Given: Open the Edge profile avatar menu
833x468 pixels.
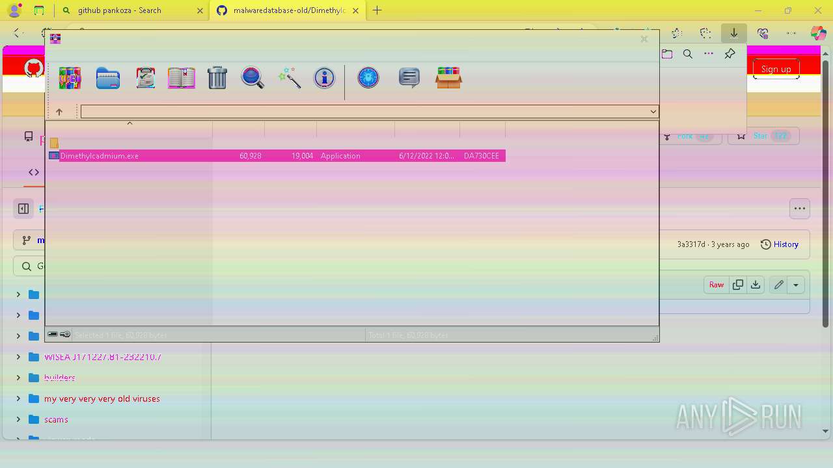Looking at the screenshot, I should point(14,10).
